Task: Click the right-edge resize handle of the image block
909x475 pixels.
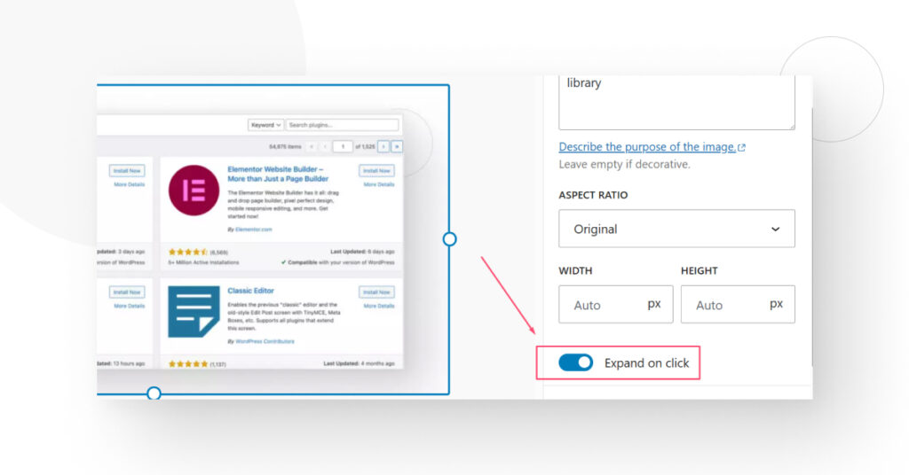Action: (x=449, y=239)
